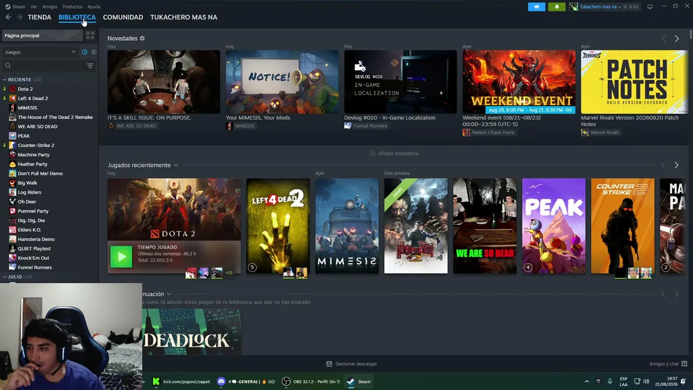
Task: Click the Steam taskbar icon
Action: coord(351,381)
